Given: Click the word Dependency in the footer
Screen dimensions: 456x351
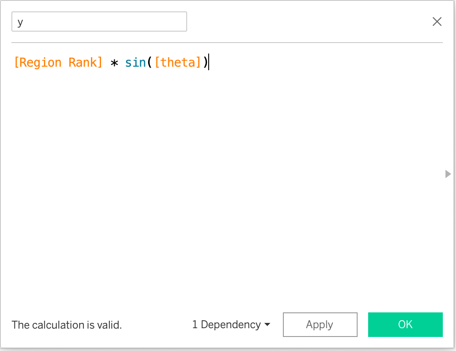Looking at the screenshot, I should point(231,325).
